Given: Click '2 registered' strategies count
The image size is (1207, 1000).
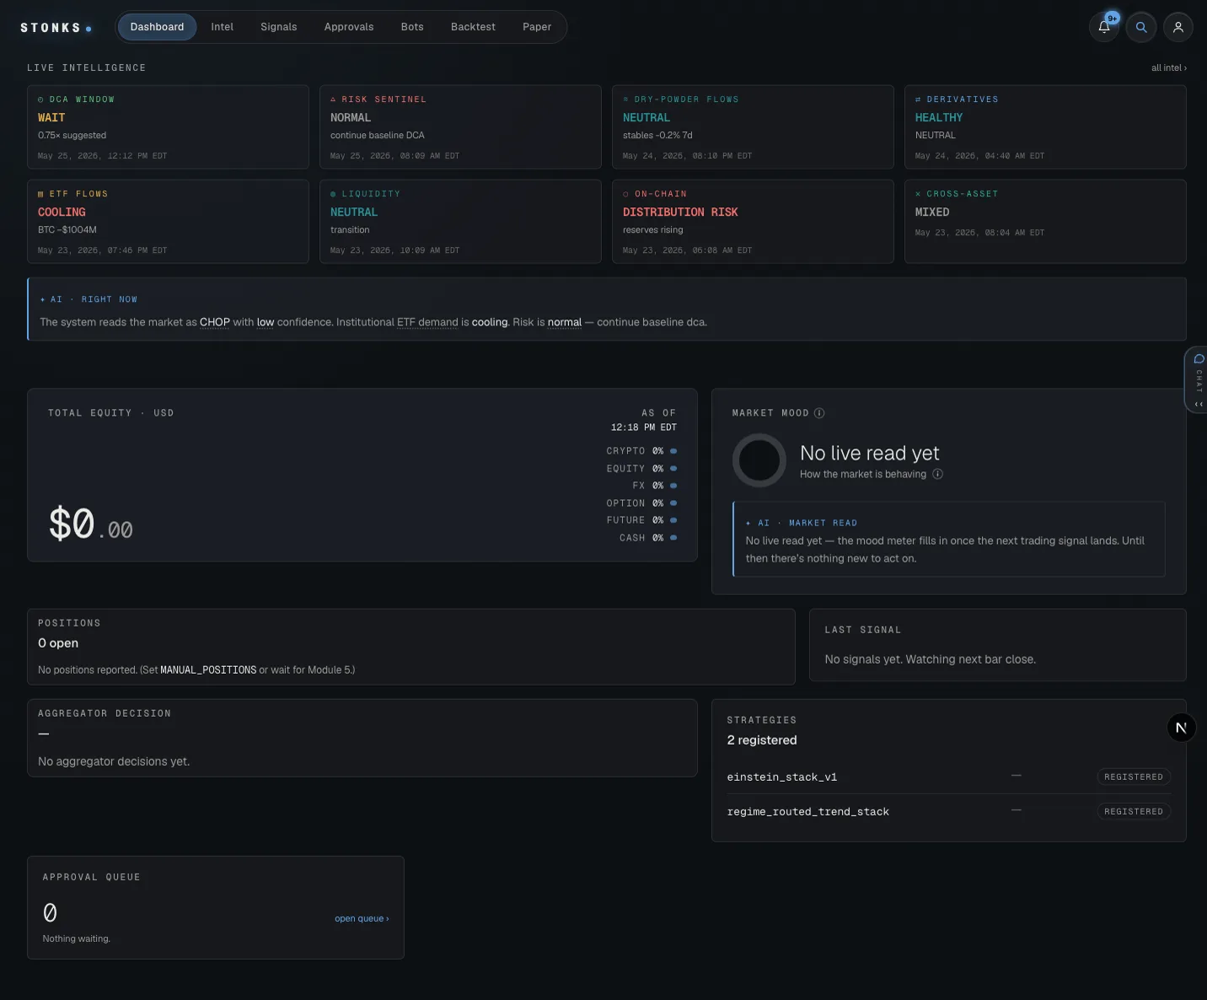Looking at the screenshot, I should 762,739.
